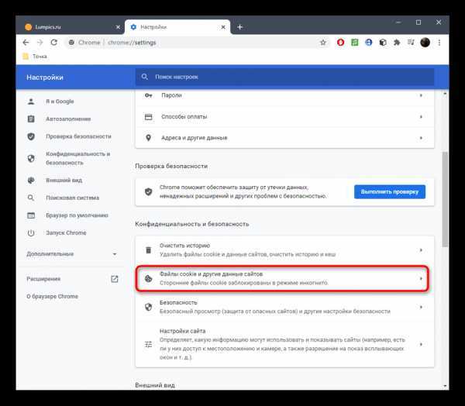Open Расширения link in sidebar
Image resolution: width=465 pixels, height=406 pixels.
pyautogui.click(x=43, y=279)
